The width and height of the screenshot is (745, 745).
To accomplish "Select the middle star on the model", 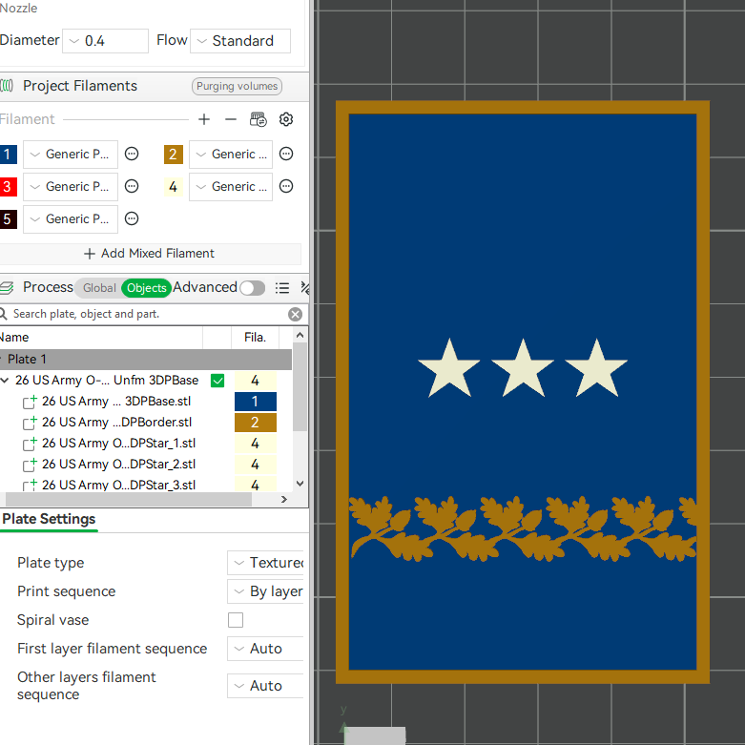I will pos(523,368).
